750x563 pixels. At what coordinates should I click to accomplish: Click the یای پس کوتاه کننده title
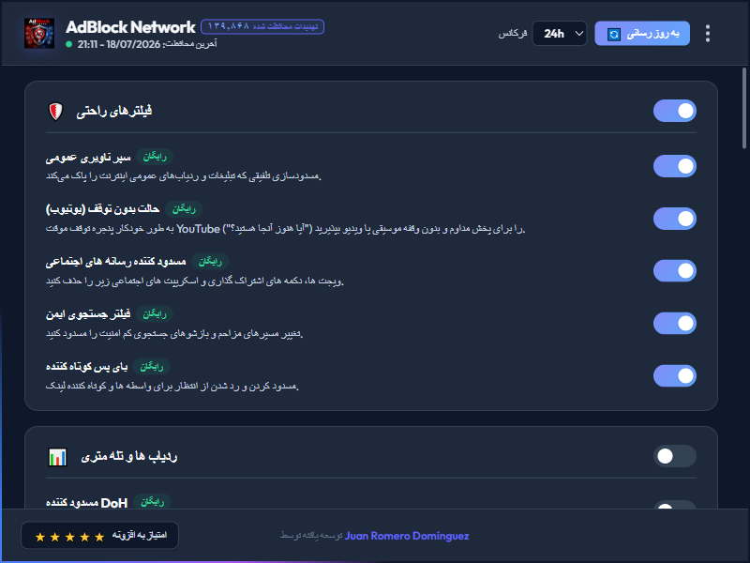pos(86,367)
